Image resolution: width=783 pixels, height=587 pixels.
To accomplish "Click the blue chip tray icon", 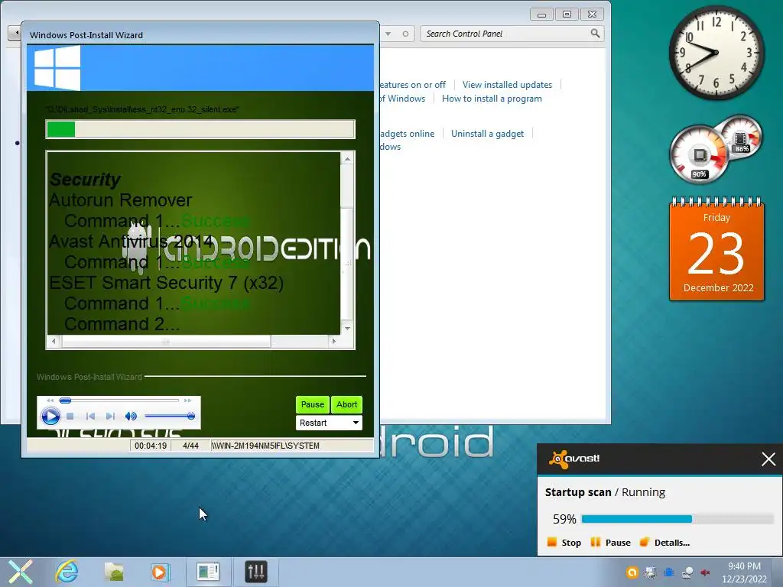I will [668, 572].
